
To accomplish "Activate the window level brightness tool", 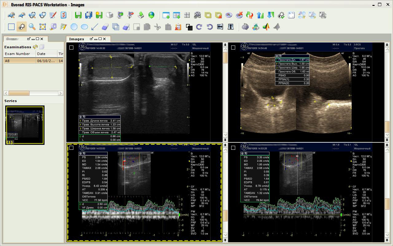I will tap(21, 27).
